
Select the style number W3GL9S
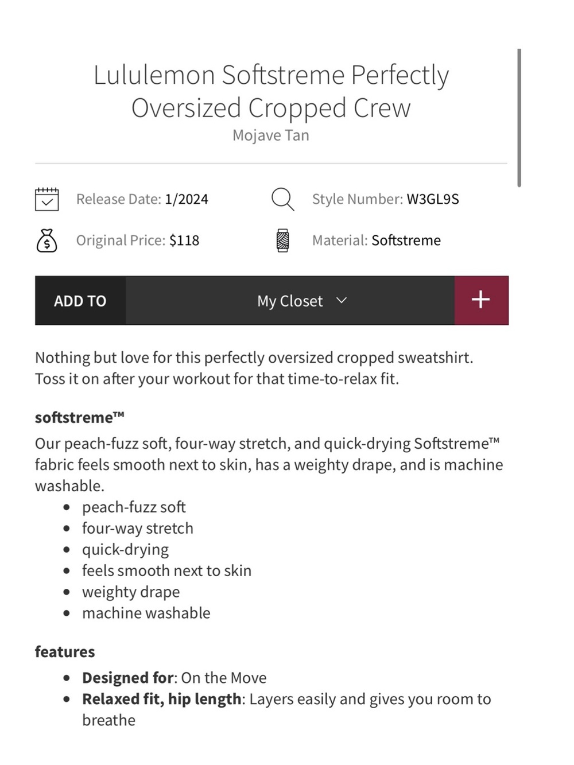click(433, 199)
